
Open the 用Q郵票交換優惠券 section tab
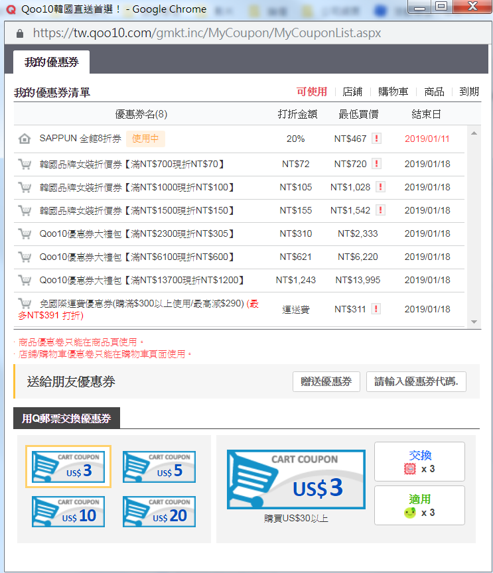pyautogui.click(x=66, y=418)
